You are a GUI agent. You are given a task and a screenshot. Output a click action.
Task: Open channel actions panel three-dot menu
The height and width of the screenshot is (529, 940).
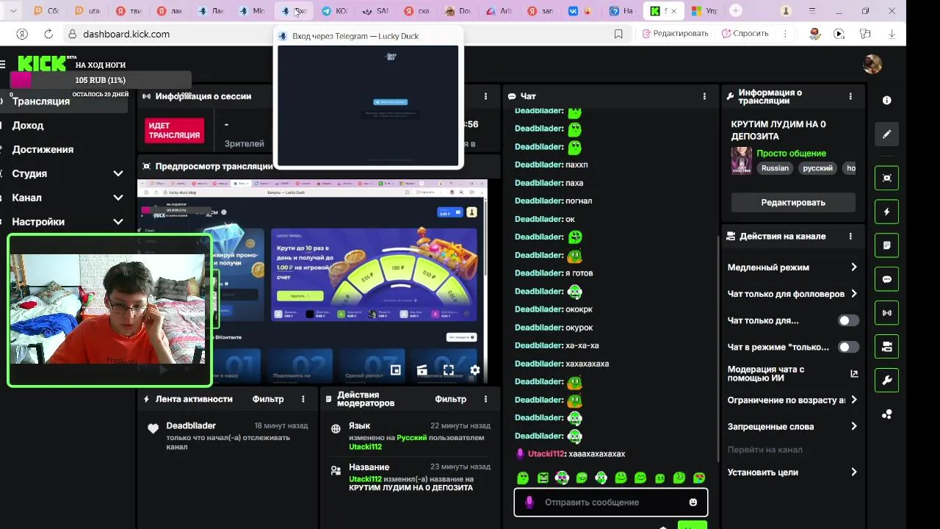(x=850, y=237)
